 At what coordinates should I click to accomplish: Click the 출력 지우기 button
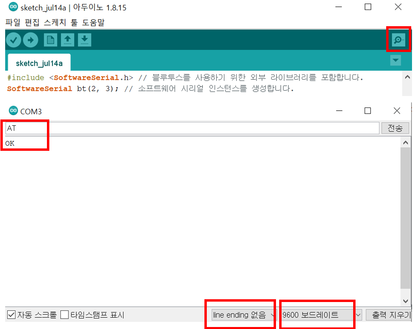pyautogui.click(x=389, y=315)
